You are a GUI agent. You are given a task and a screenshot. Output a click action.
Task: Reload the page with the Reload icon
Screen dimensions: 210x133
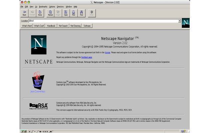tap(50, 13)
